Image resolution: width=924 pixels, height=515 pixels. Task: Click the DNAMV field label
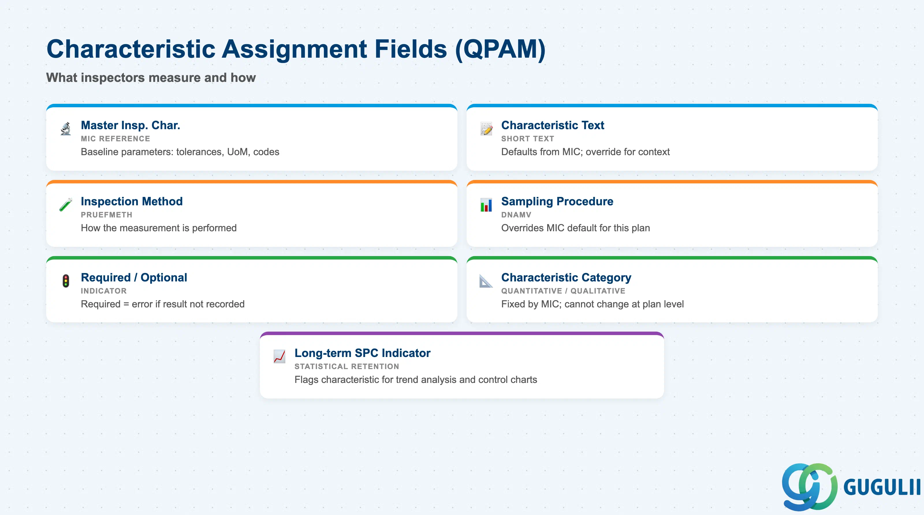(x=516, y=215)
